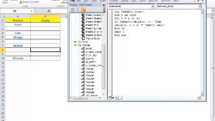
Task: Click the Module4 module icon
Action: (x=83, y=79)
